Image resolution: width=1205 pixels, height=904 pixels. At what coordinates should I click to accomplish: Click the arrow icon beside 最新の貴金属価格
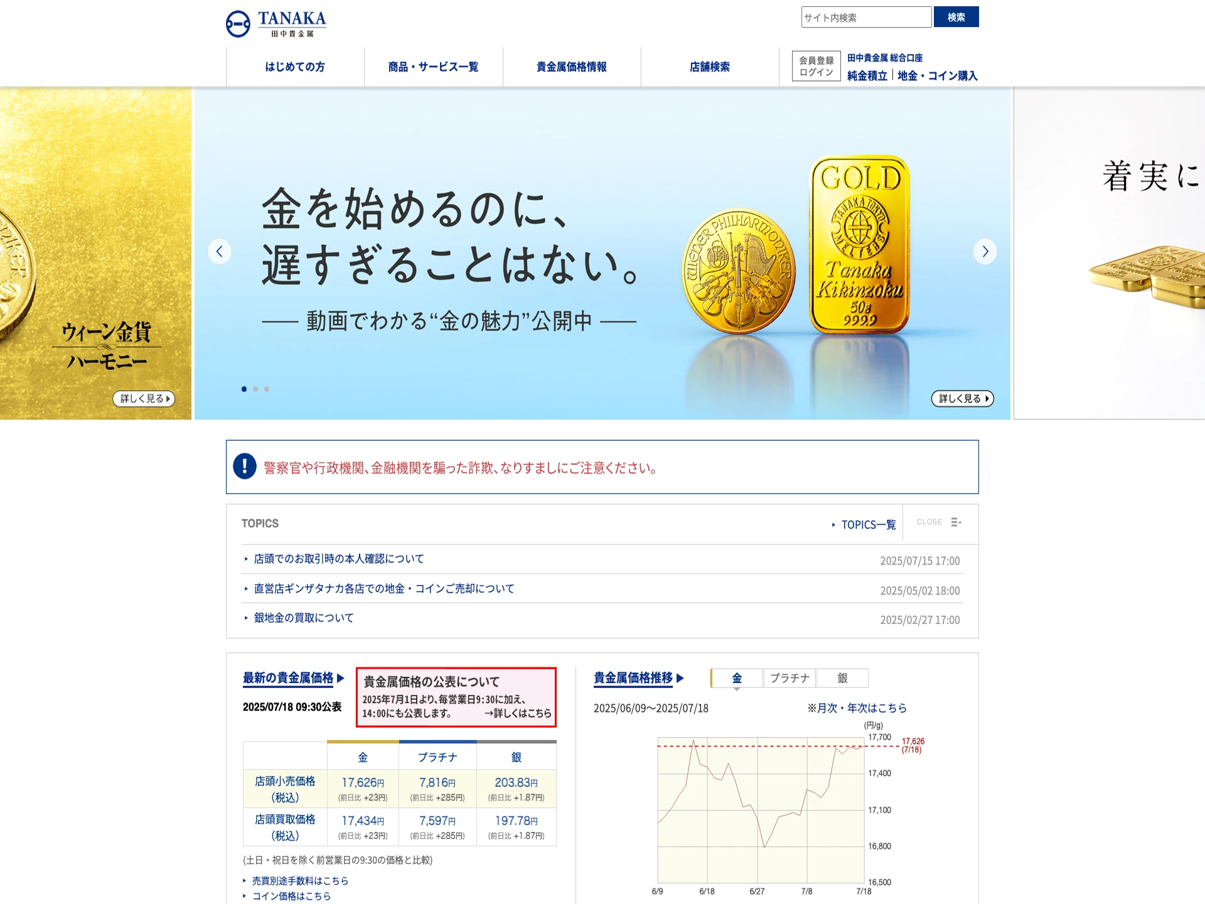[341, 678]
